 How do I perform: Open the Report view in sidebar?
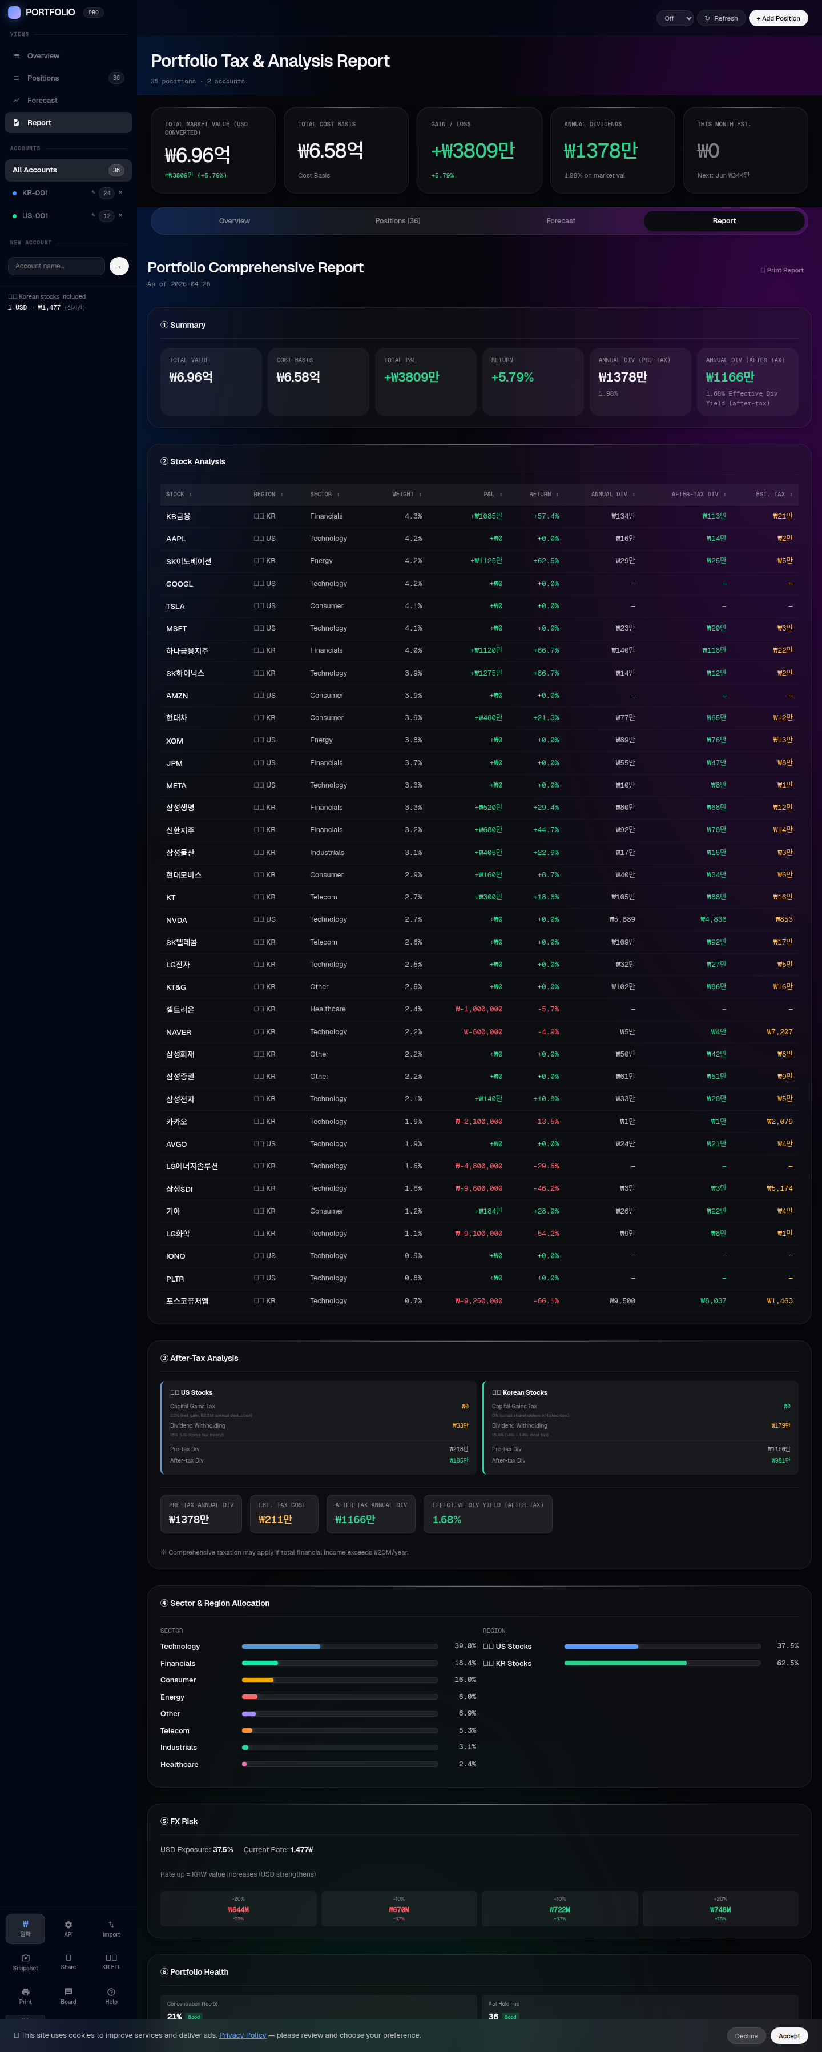coord(68,123)
